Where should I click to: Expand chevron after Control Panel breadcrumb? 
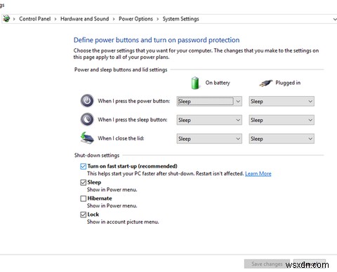[55, 19]
